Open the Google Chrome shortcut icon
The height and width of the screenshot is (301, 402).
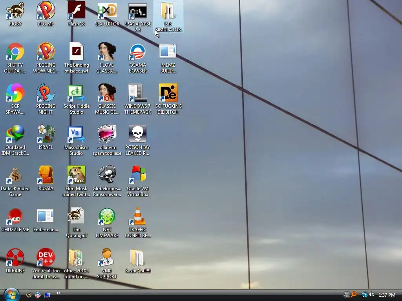tap(15, 52)
